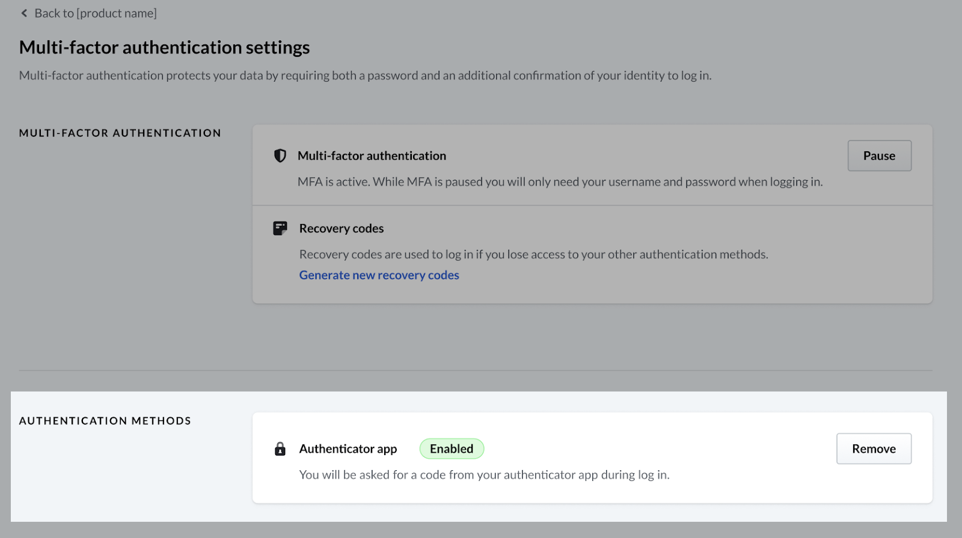Click the padlock icon beside Authenticator app
962x538 pixels.
pos(280,449)
